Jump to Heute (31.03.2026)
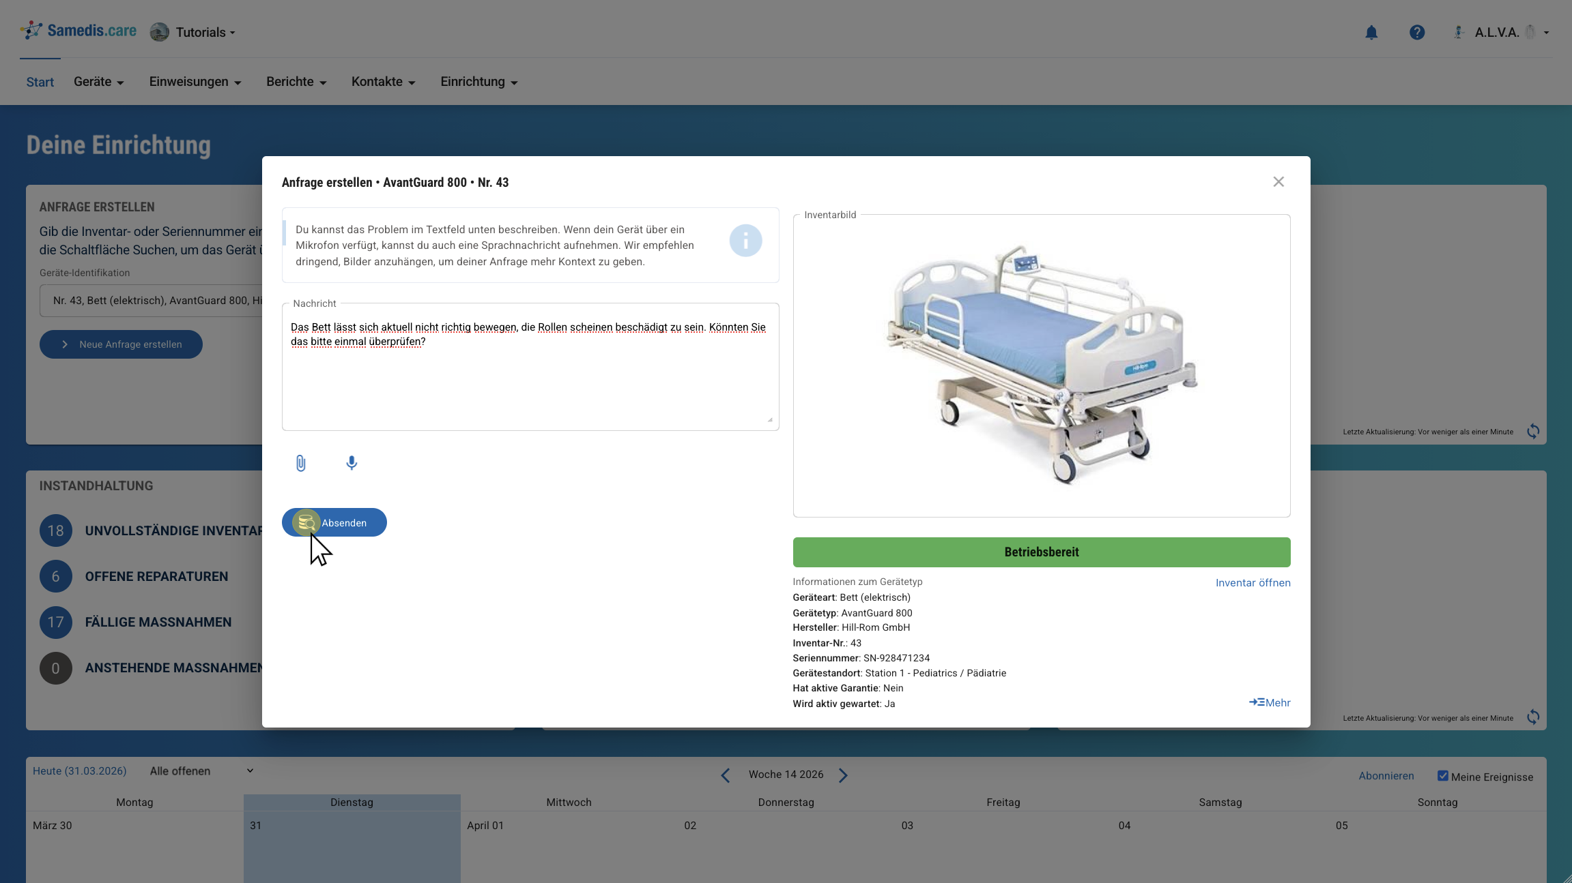Viewport: 1572px width, 883px height. point(80,770)
